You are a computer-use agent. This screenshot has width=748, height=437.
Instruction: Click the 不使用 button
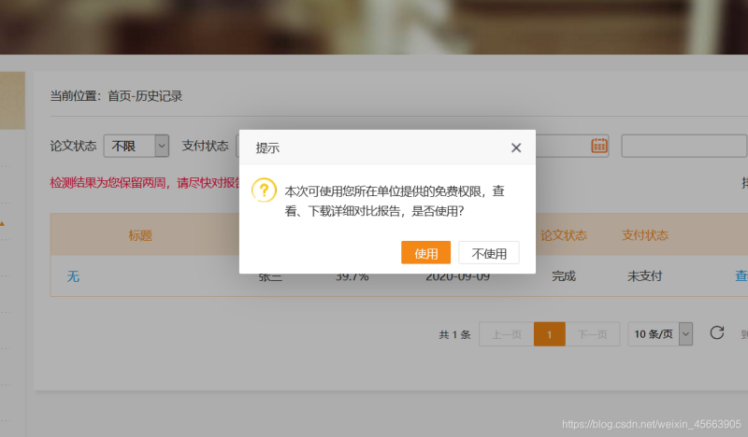[x=489, y=252]
